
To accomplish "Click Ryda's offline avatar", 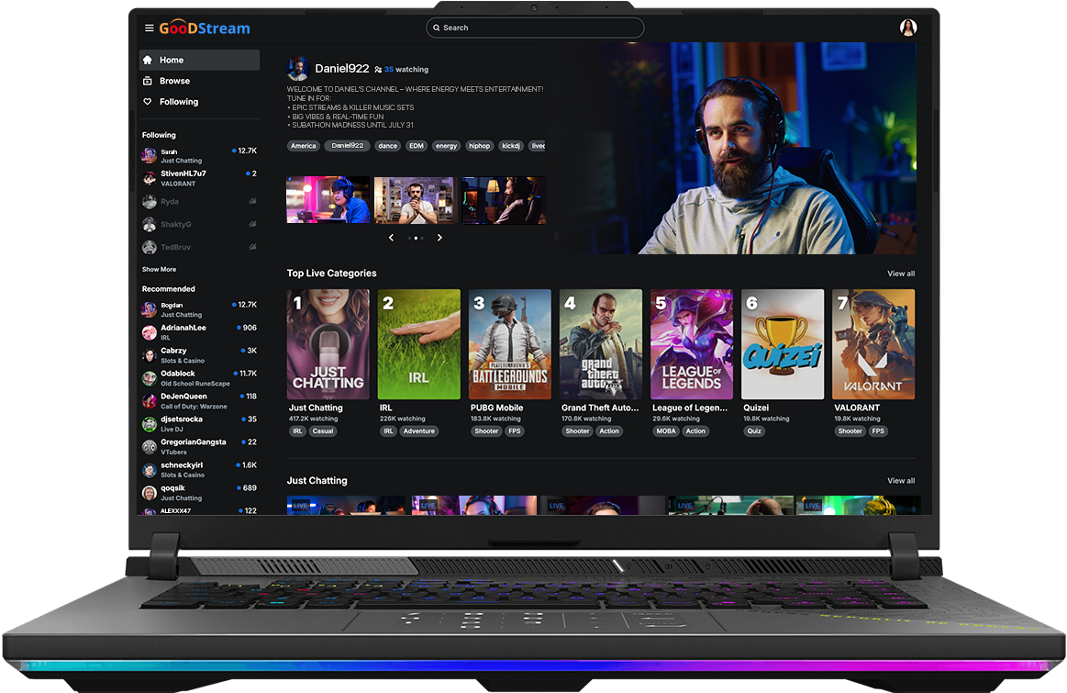I will tap(149, 202).
